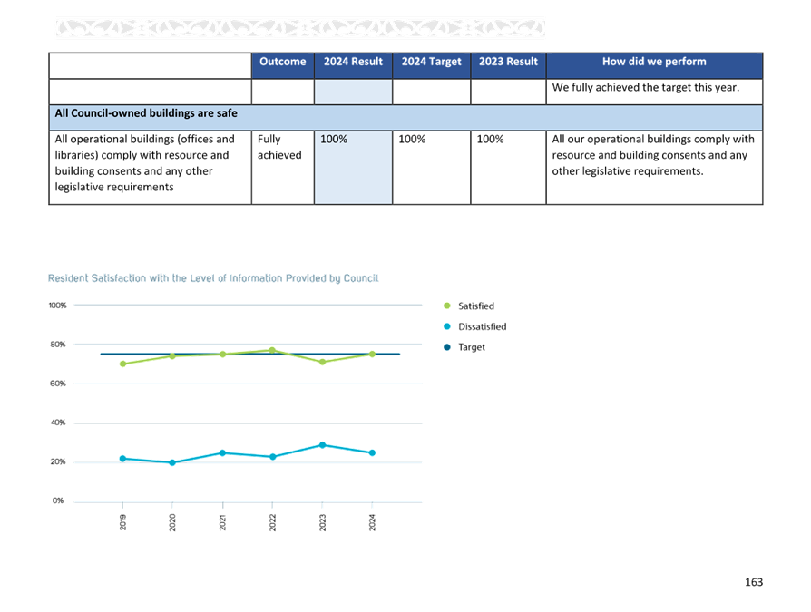Click the 2021 x-axis label
Screen dimensions: 811x612
tap(222, 522)
